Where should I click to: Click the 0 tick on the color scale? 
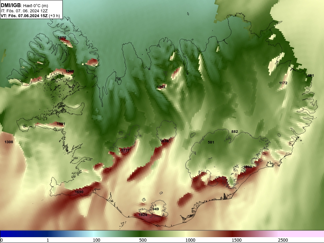[x=2, y=240]
